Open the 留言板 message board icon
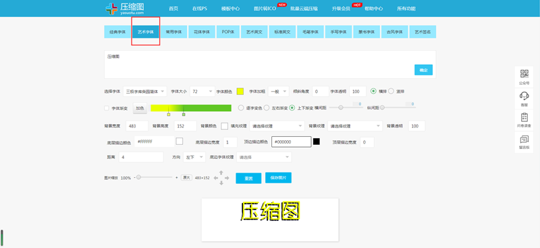 click(x=524, y=142)
